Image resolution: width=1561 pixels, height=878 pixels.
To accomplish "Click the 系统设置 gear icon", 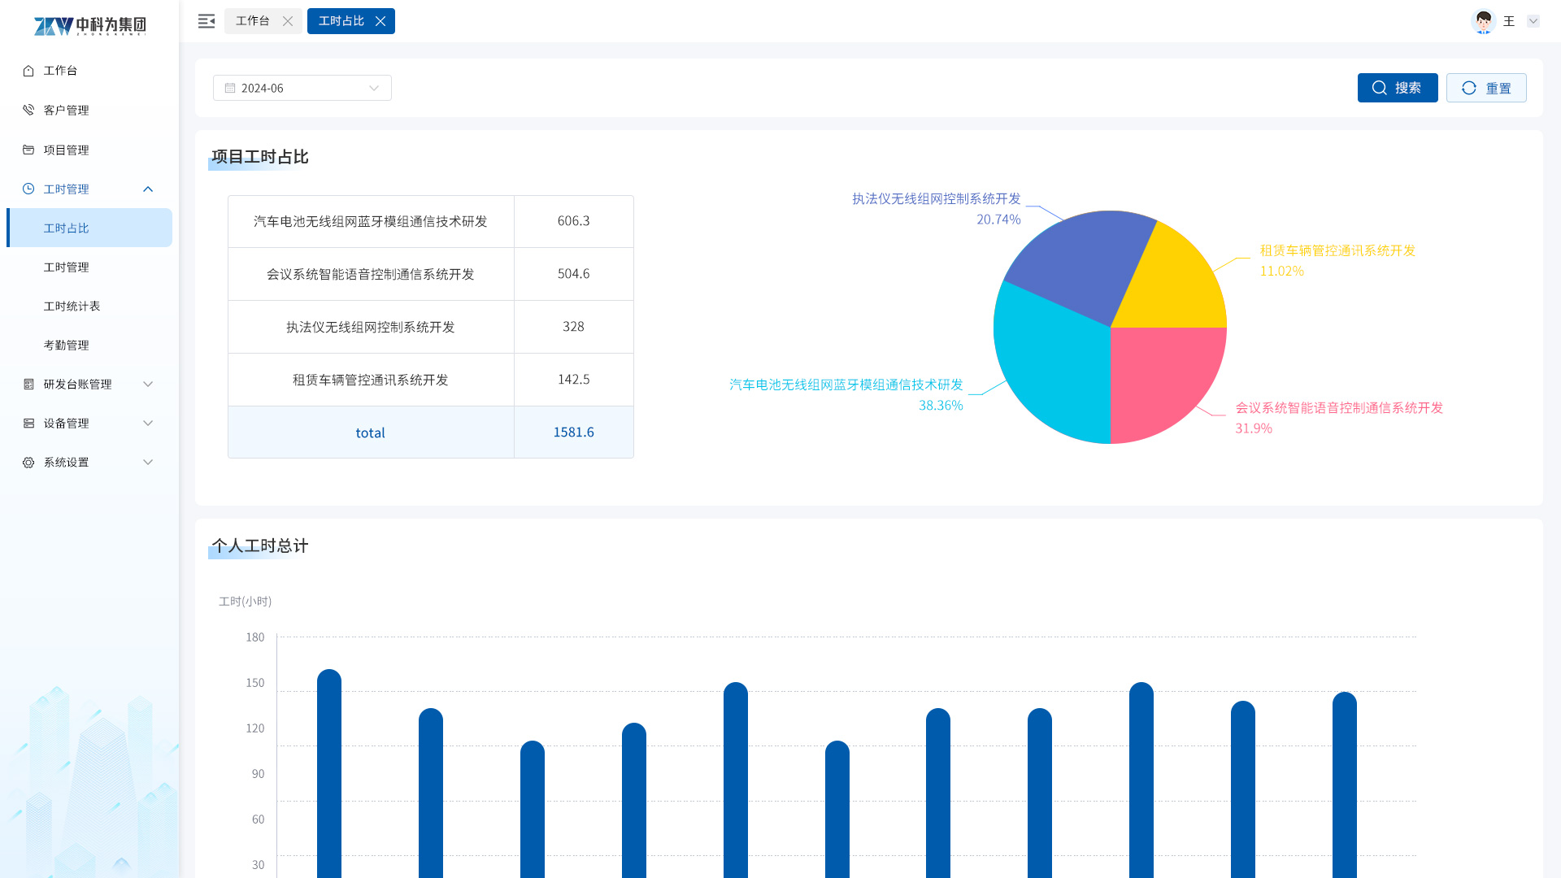I will (x=28, y=462).
